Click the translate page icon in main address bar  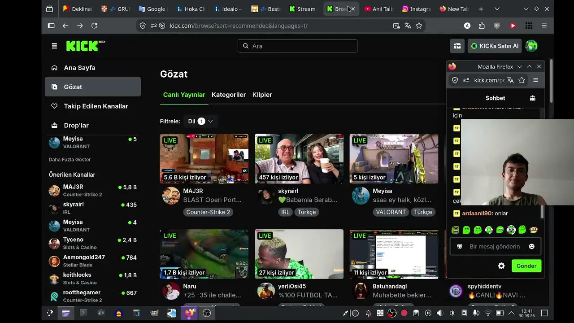click(x=408, y=26)
